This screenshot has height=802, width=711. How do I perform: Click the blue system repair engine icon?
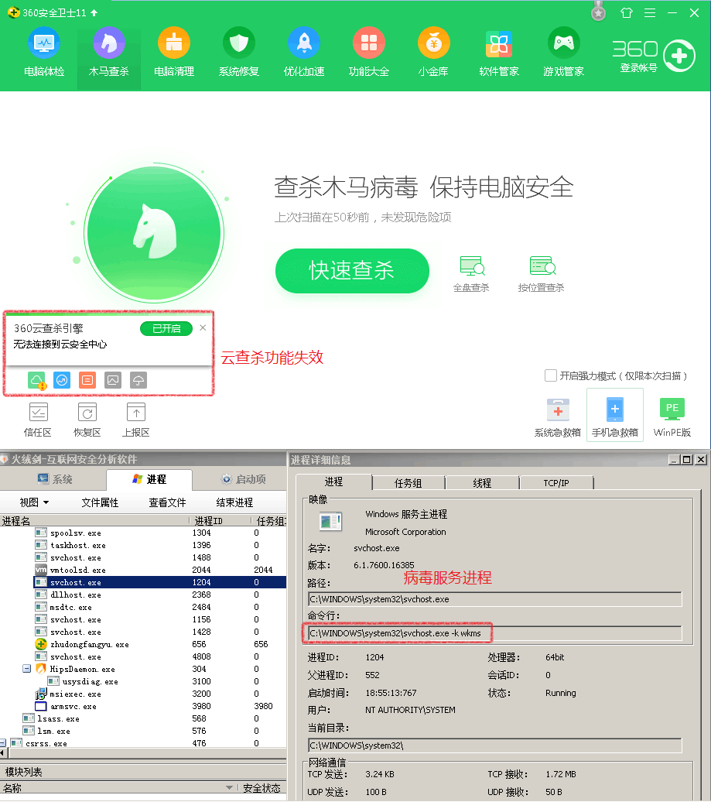pyautogui.click(x=62, y=380)
